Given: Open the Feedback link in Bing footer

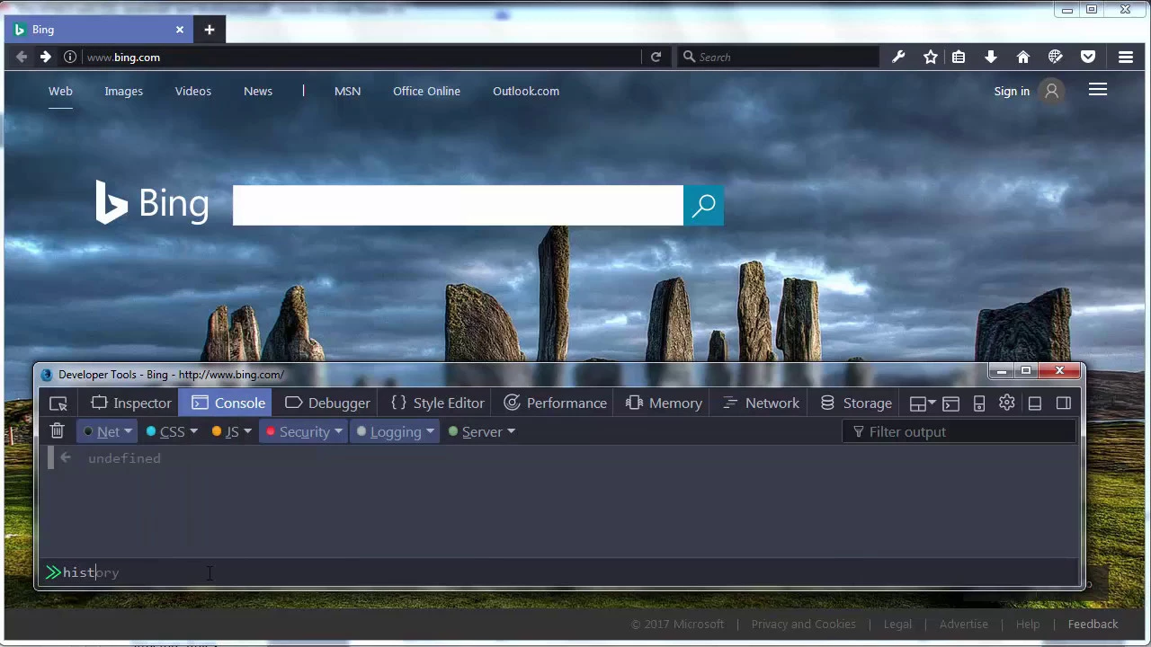Looking at the screenshot, I should click(x=1093, y=625).
